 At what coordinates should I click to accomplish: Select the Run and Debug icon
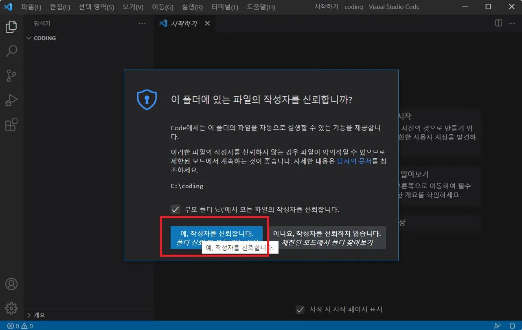point(11,100)
